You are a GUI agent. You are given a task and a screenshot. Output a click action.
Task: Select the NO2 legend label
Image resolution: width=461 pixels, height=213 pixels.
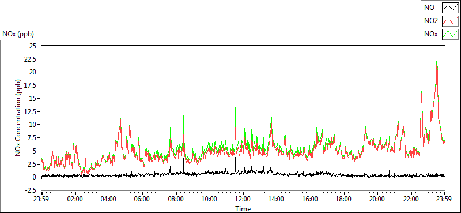click(x=431, y=21)
